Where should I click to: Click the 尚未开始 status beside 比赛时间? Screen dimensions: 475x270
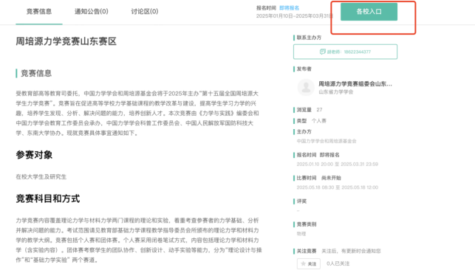pyautogui.click(x=331, y=178)
